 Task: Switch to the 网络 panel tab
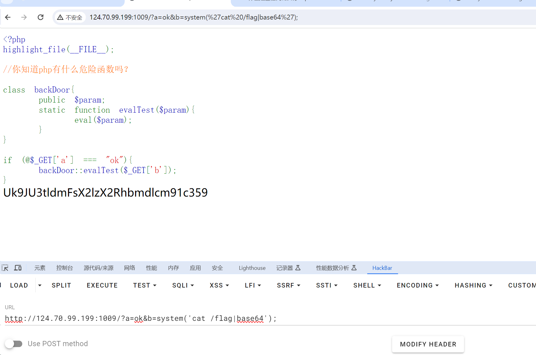pyautogui.click(x=129, y=268)
